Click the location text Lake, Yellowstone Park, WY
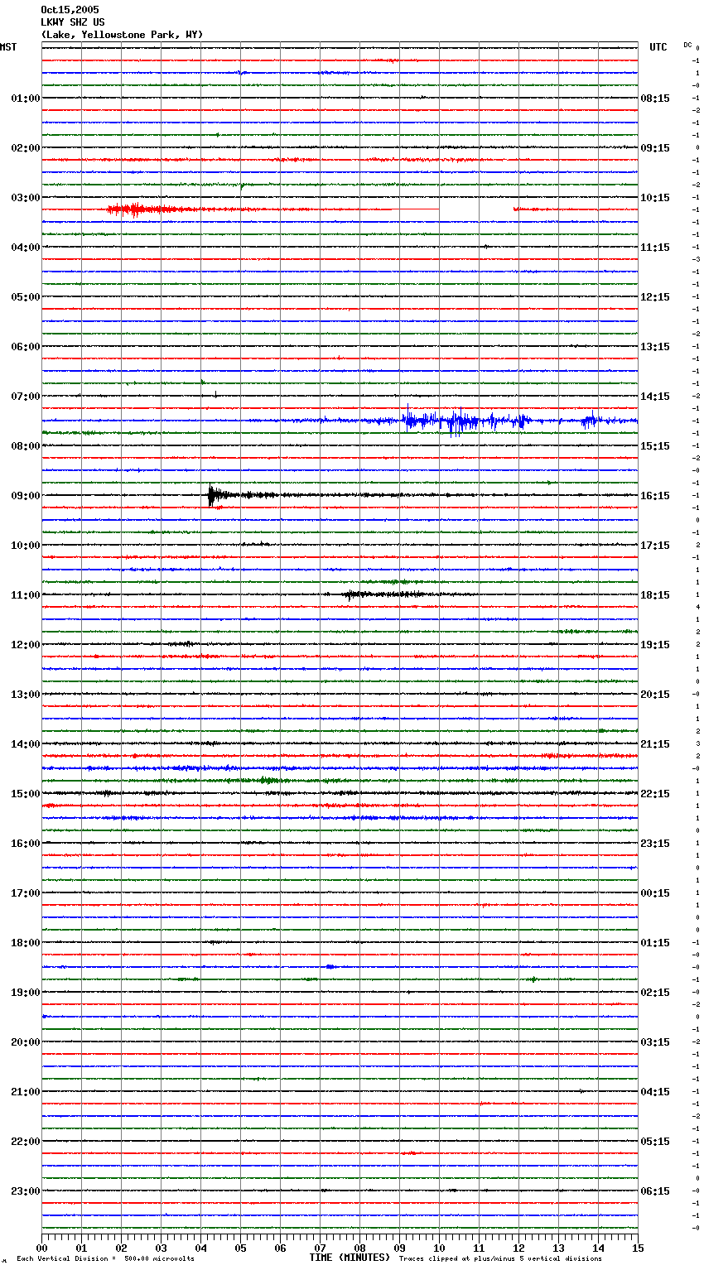This screenshot has height=1270, width=704. click(x=122, y=35)
